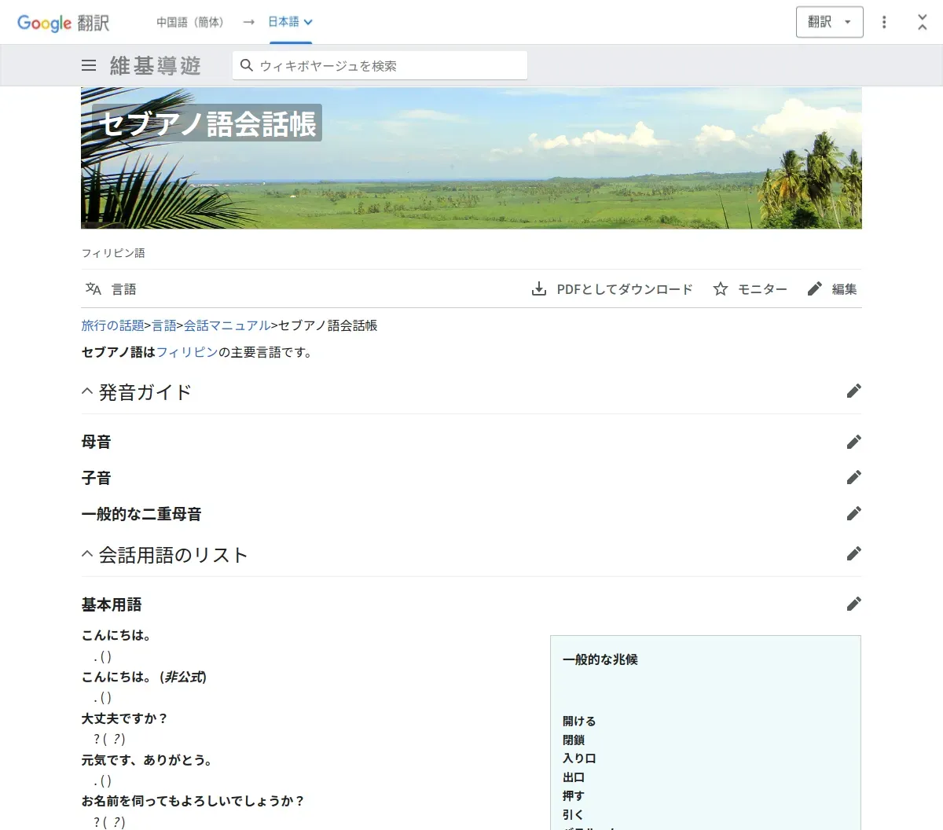
Task: Open the 翻訳 dropdown button
Action: (x=830, y=22)
